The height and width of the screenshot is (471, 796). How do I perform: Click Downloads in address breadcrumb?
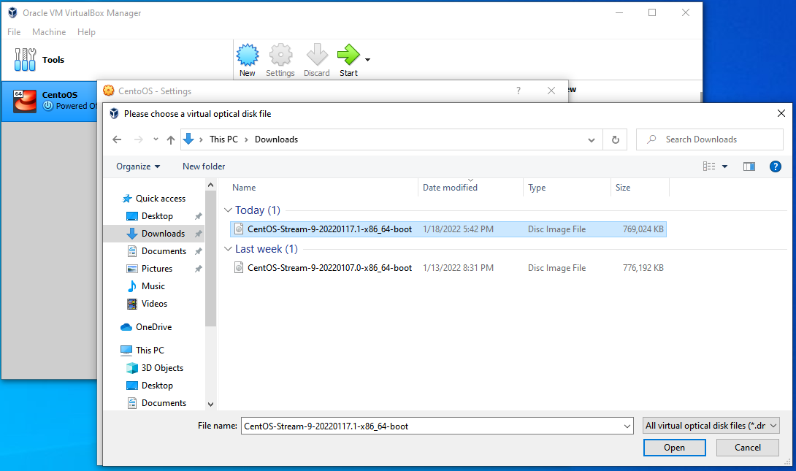pyautogui.click(x=276, y=139)
